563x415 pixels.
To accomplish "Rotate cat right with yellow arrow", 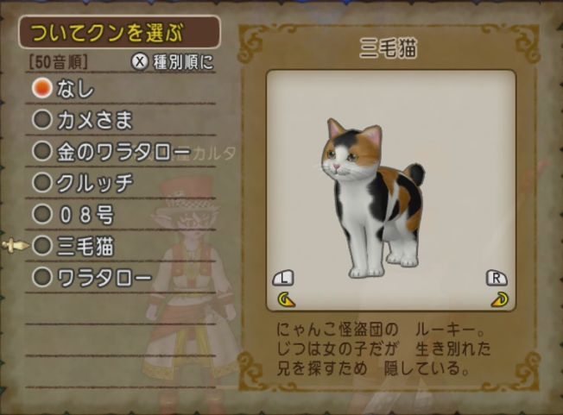I will (499, 300).
